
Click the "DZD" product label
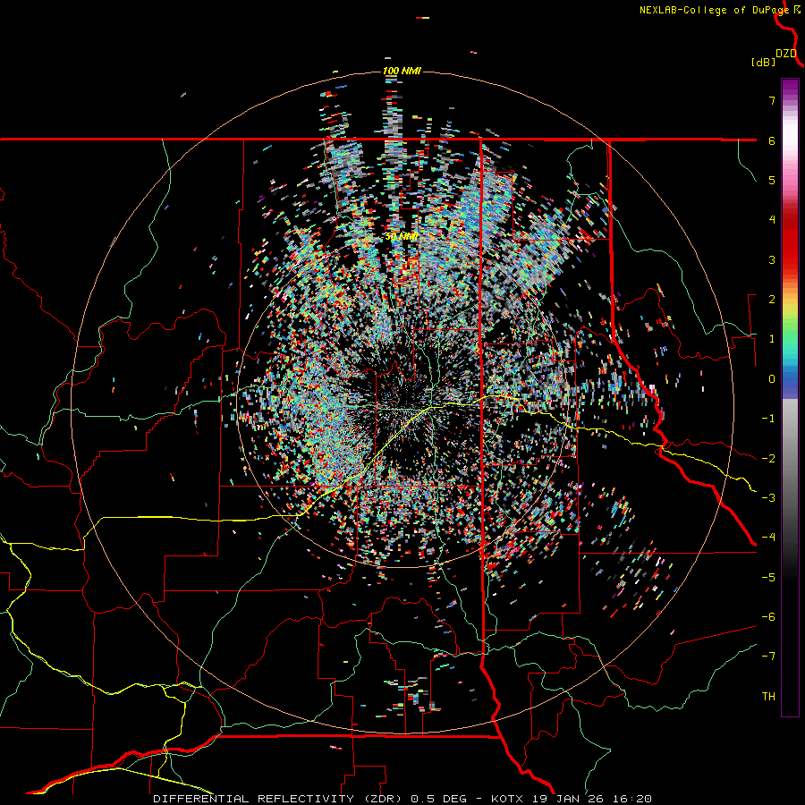pos(786,54)
